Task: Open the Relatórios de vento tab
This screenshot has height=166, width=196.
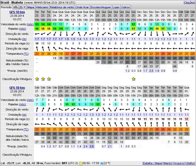Action: pos(62,7)
